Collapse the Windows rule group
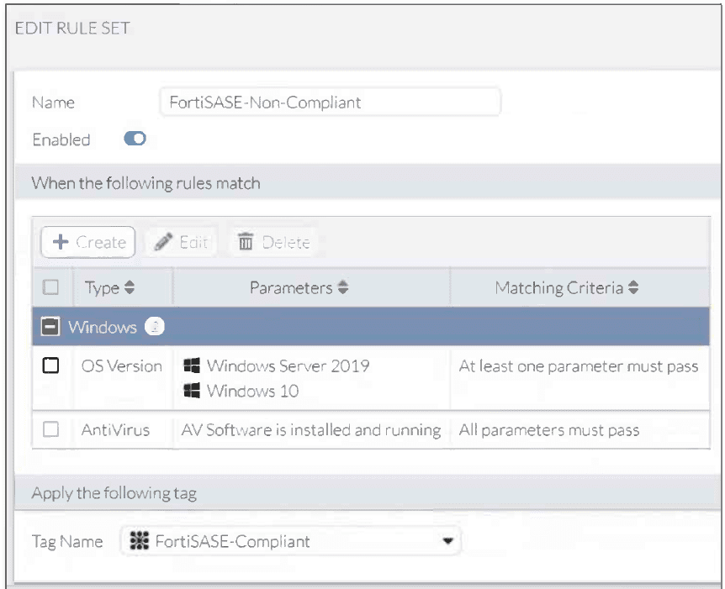Image resolution: width=725 pixels, height=589 pixels. [50, 327]
